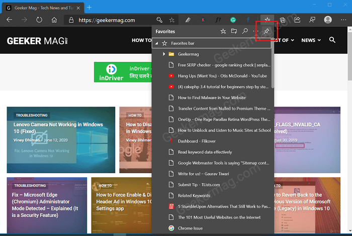Click TROUBLESHOOTING tag on Lenovo article
Image resolution: width=352 pixels, height=236 pixels.
pyautogui.click(x=32, y=115)
